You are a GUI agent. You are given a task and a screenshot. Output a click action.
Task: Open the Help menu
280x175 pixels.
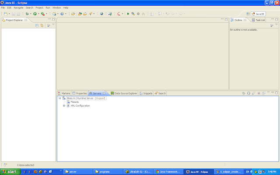tap(66, 8)
